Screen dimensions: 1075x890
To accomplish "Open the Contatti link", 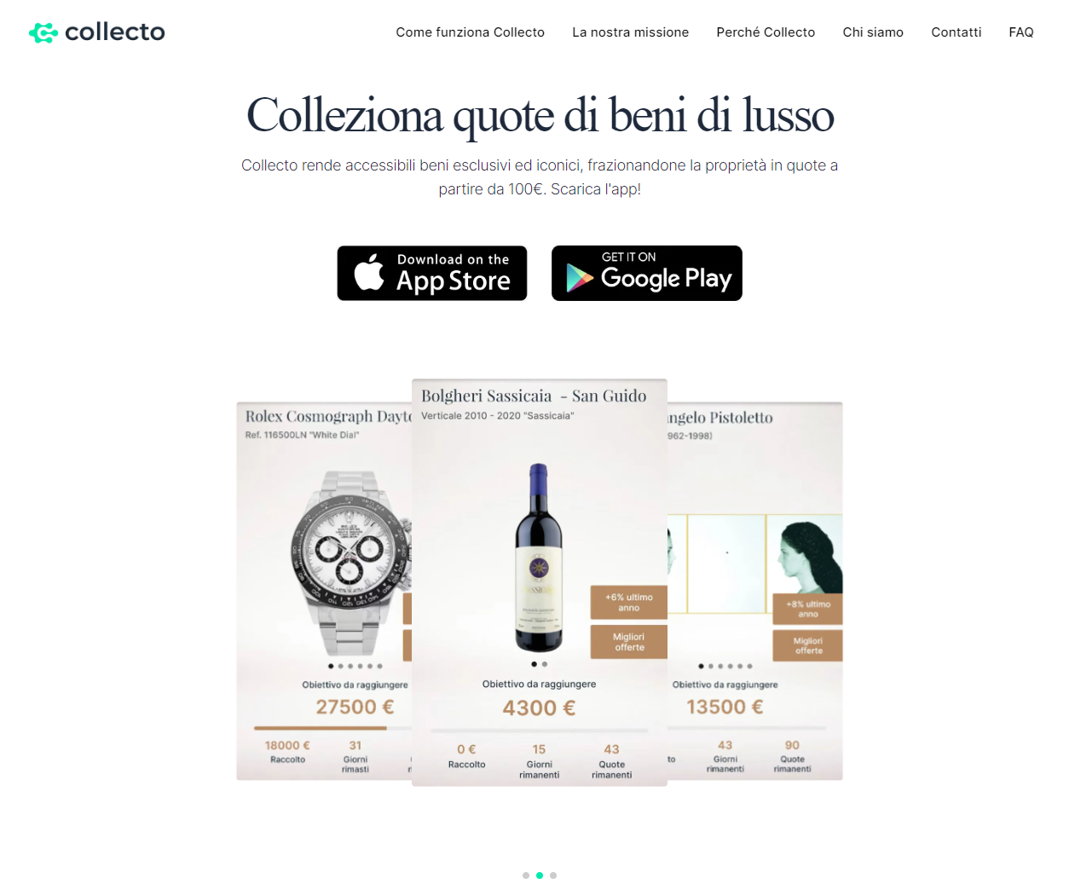I will coord(956,32).
